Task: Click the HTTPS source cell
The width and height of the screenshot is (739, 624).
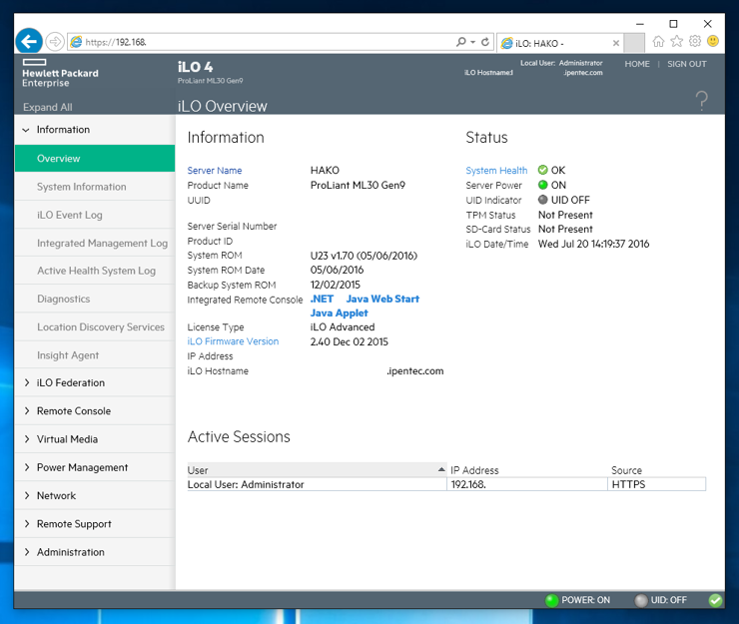Action: 656,484
